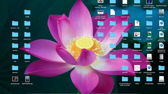Select the Certified Refurbished web shortcut
The width and height of the screenshot is (168, 94).
[x=161, y=34]
